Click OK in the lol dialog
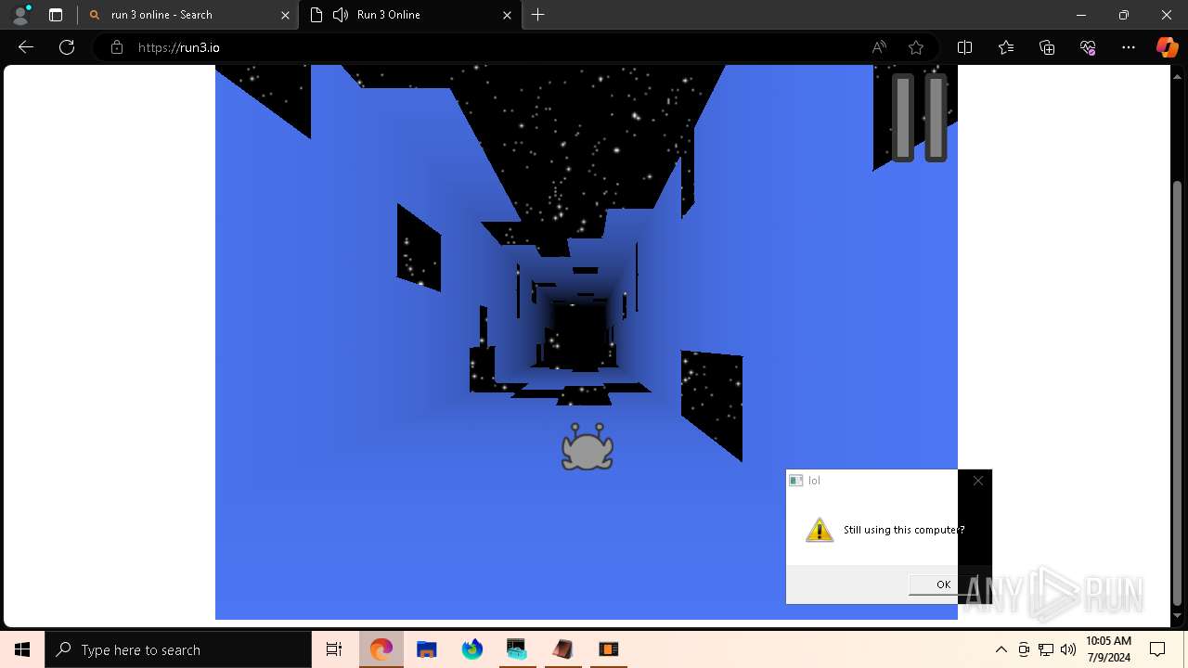The height and width of the screenshot is (668, 1188). pos(943,584)
